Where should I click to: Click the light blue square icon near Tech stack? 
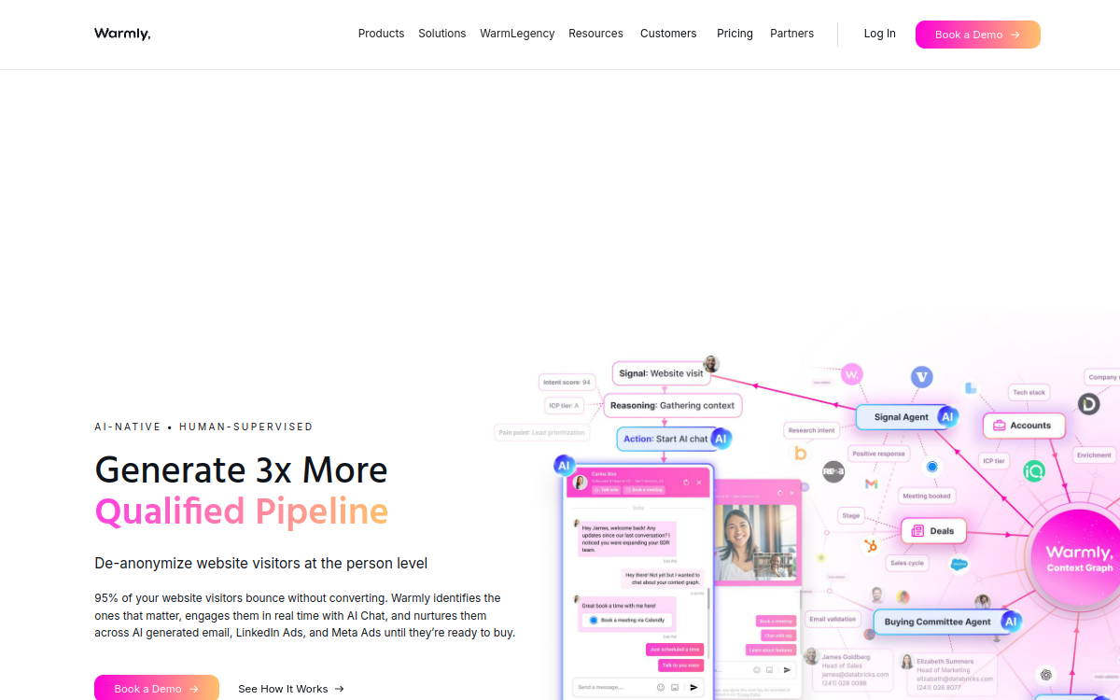tap(971, 388)
